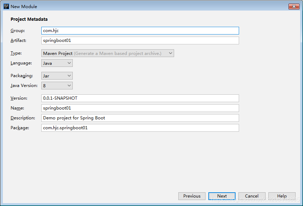
Task: Close the New Module dialog
Action: [x=294, y=6]
